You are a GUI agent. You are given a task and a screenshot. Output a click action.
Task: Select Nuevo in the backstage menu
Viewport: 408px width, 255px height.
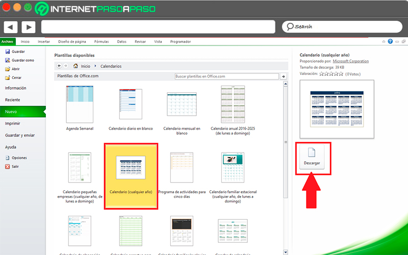(x=23, y=112)
